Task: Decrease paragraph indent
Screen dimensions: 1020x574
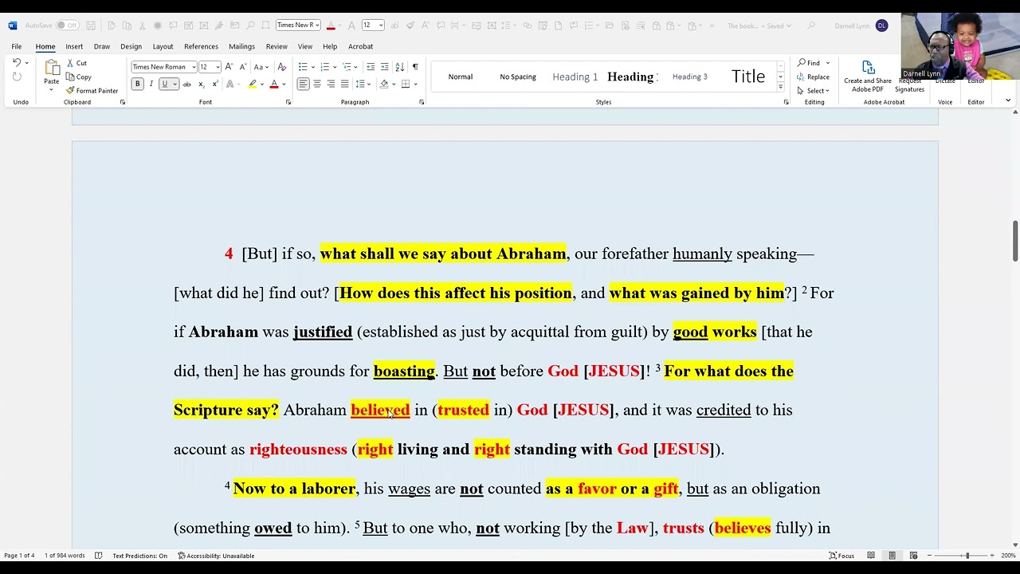Action: (371, 67)
